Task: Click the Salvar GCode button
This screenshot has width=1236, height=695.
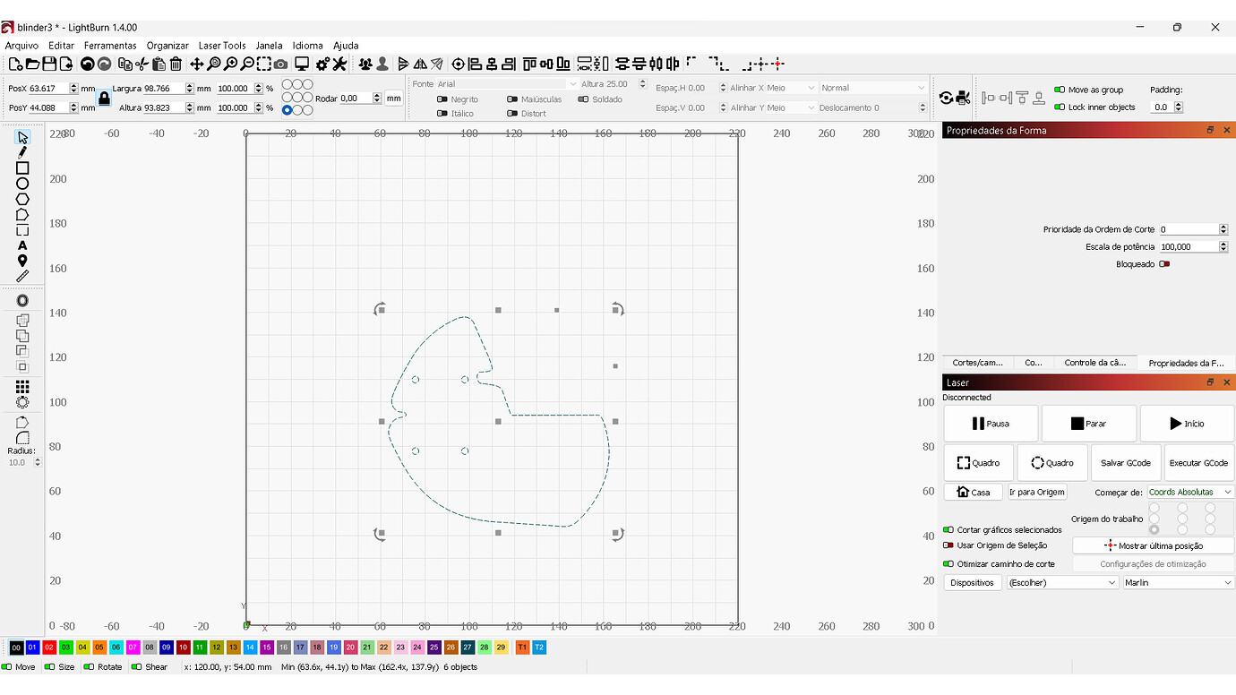Action: tap(1125, 463)
